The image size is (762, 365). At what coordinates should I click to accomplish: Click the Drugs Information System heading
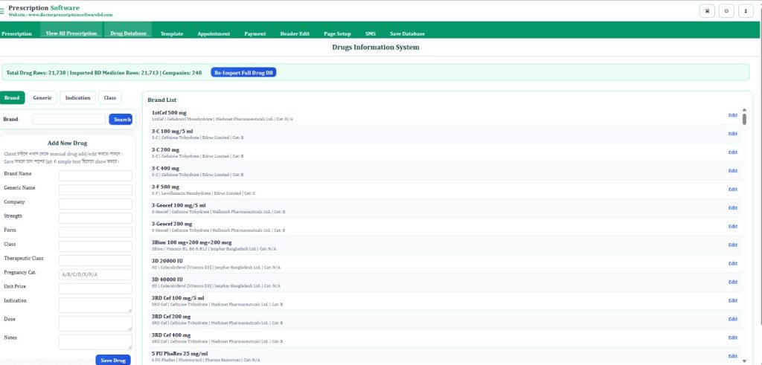pos(375,47)
